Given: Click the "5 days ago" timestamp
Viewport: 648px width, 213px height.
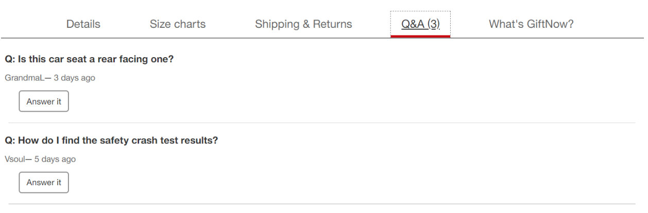Looking at the screenshot, I should coord(55,159).
